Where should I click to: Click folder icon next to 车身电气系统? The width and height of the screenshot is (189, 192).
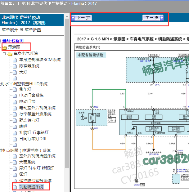tap(10, 54)
